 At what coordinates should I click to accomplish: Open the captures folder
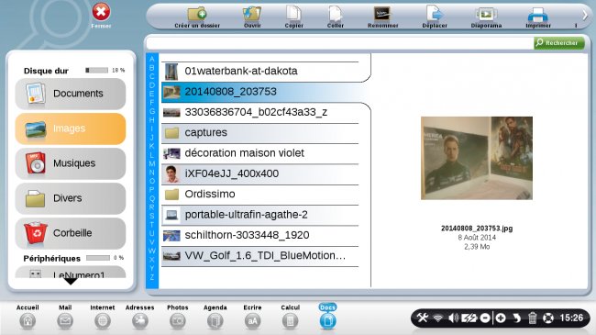pyautogui.click(x=260, y=132)
